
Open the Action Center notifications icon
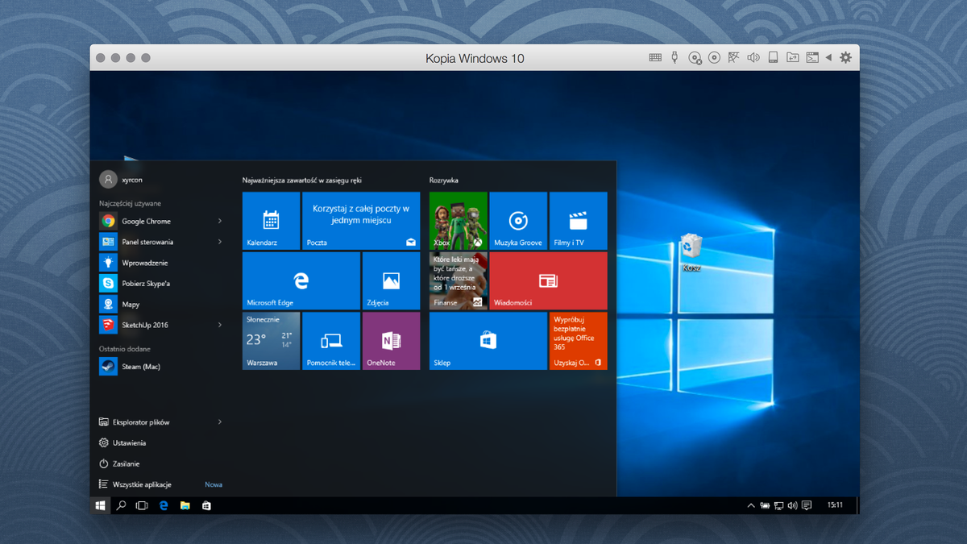[807, 505]
